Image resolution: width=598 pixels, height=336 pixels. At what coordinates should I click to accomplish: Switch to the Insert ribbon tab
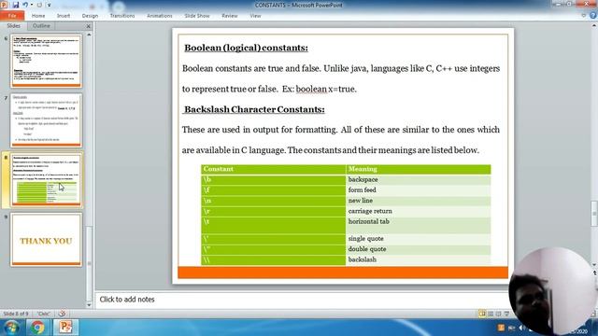click(x=64, y=16)
